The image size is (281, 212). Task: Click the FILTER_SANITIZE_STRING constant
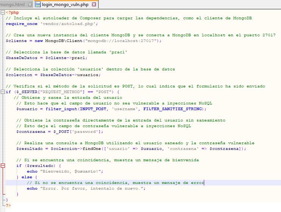pyautogui.click(x=172, y=109)
